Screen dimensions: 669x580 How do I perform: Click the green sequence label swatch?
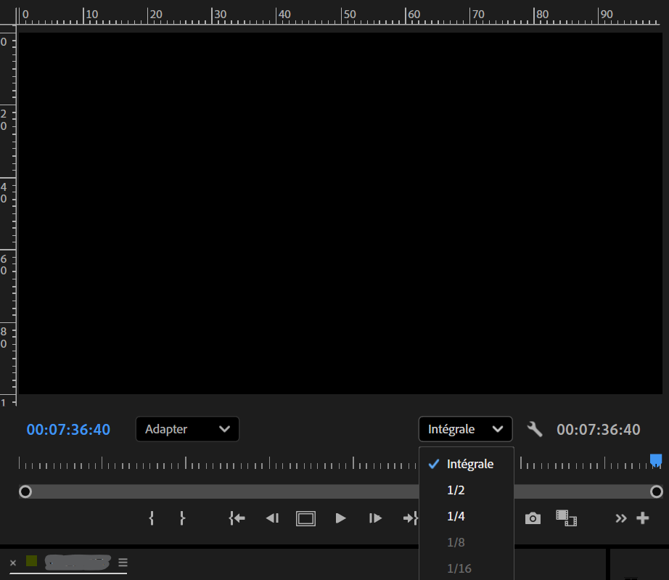(32, 561)
